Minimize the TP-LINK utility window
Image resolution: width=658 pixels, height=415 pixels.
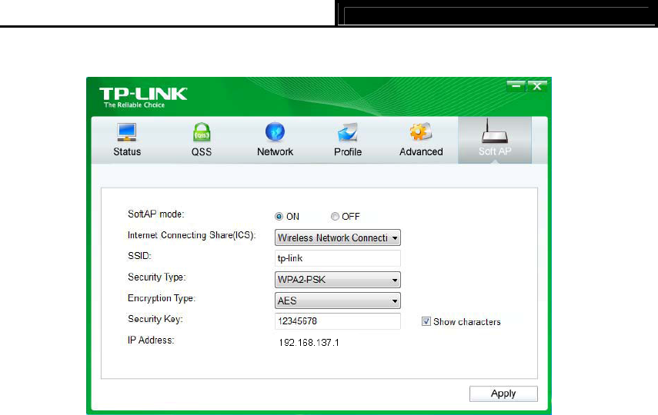click(x=516, y=86)
